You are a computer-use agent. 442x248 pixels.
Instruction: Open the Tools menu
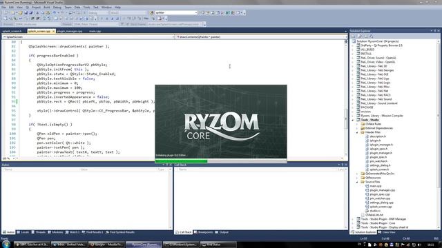[87, 8]
